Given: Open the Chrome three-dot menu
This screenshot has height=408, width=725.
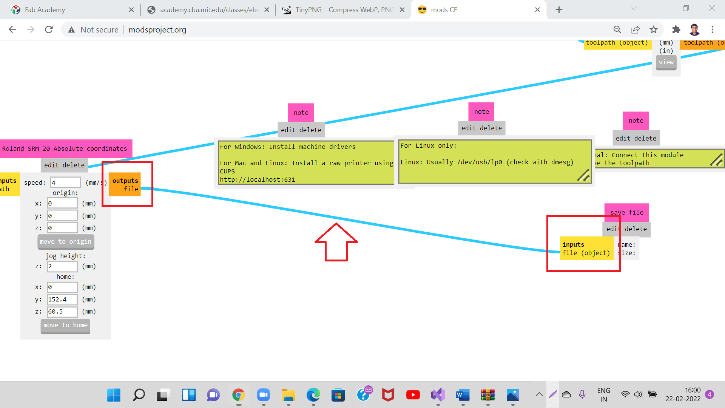Looking at the screenshot, I should [713, 29].
